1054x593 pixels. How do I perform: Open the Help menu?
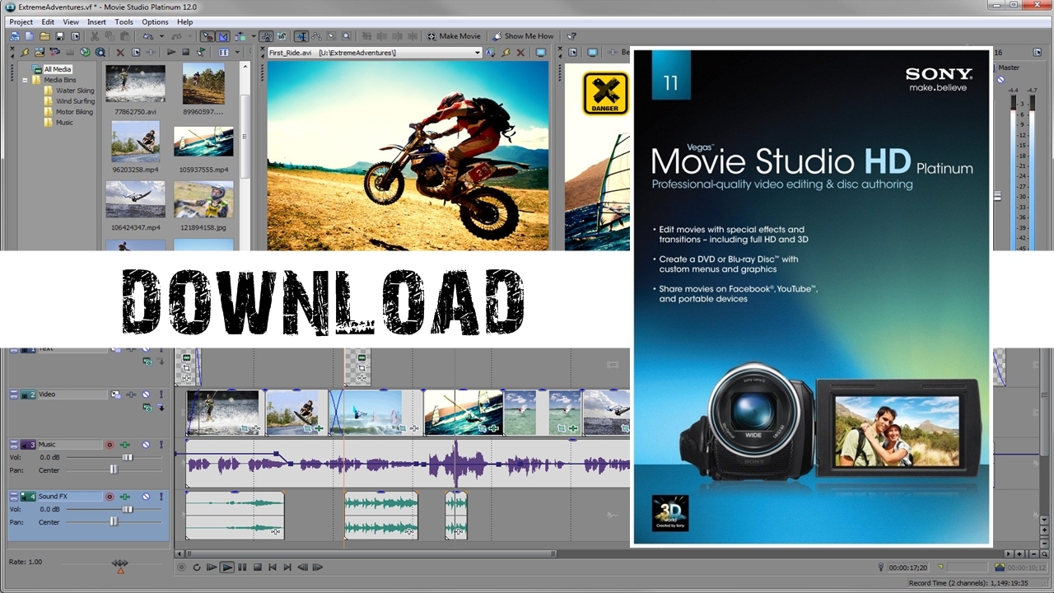185,22
